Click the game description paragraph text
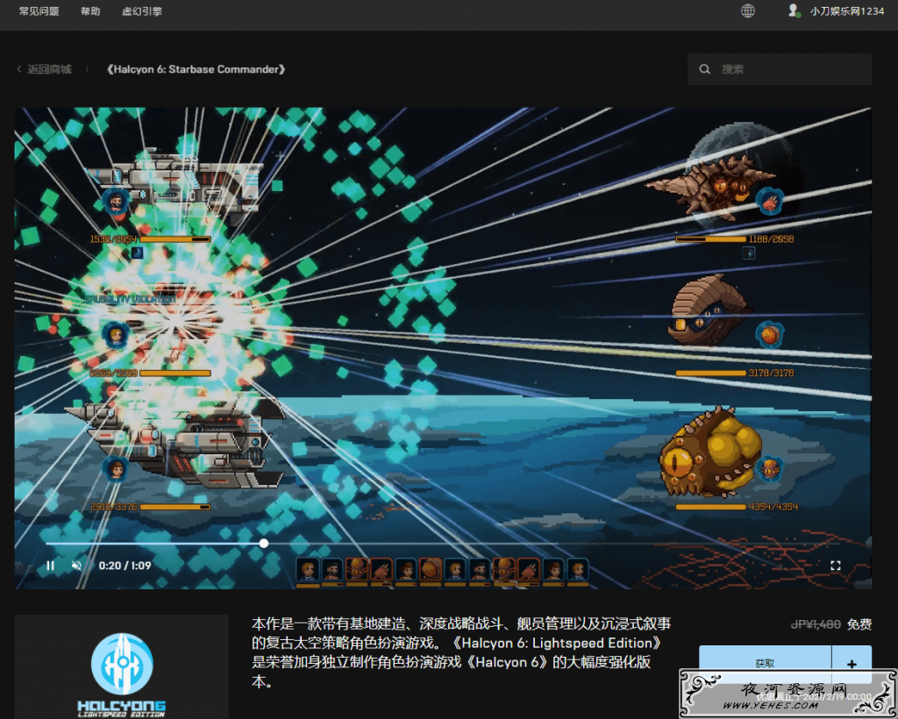The width and height of the screenshot is (898, 719). pyautogui.click(x=461, y=652)
